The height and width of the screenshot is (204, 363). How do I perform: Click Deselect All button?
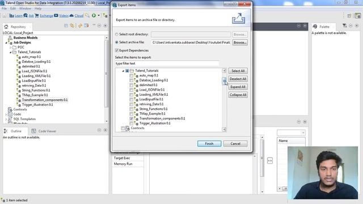coord(238,79)
